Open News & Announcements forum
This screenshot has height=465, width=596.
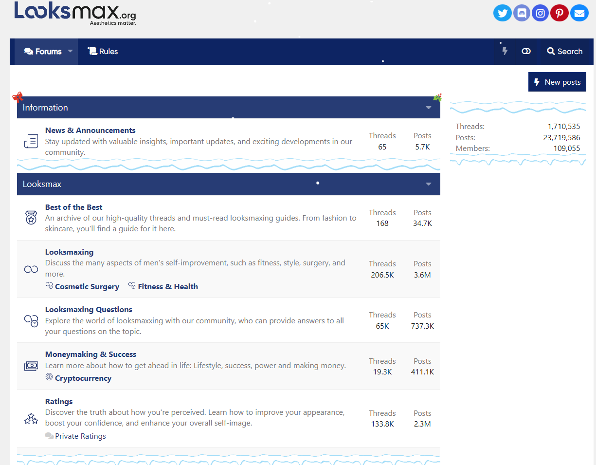coord(90,130)
